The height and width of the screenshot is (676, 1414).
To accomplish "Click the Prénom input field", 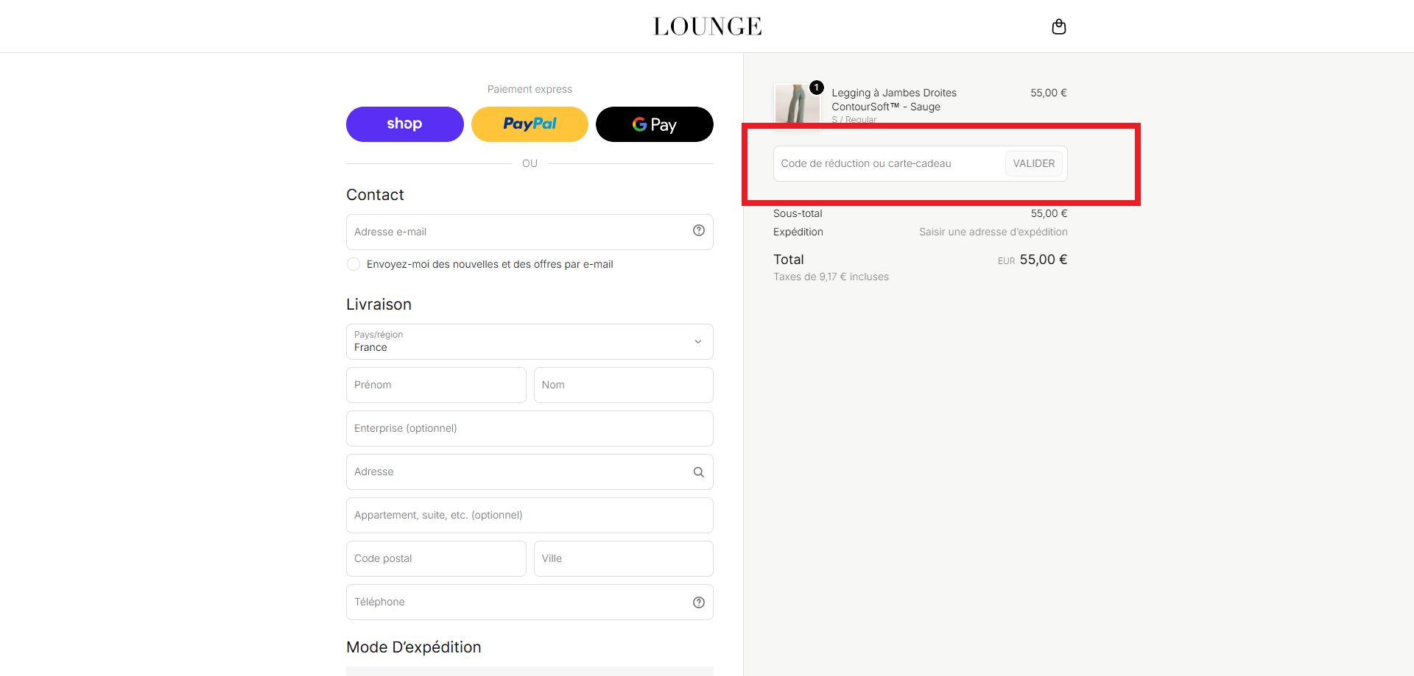I will (x=436, y=385).
